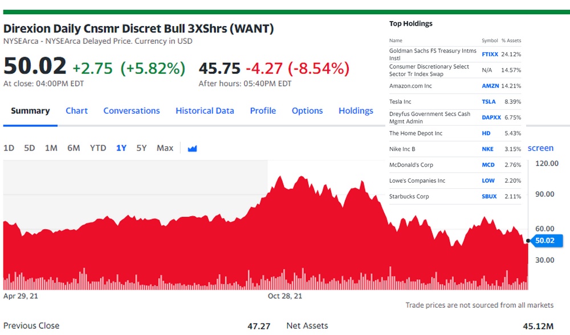Open the MCD symbol link
The width and height of the screenshot is (570, 335).
[488, 165]
